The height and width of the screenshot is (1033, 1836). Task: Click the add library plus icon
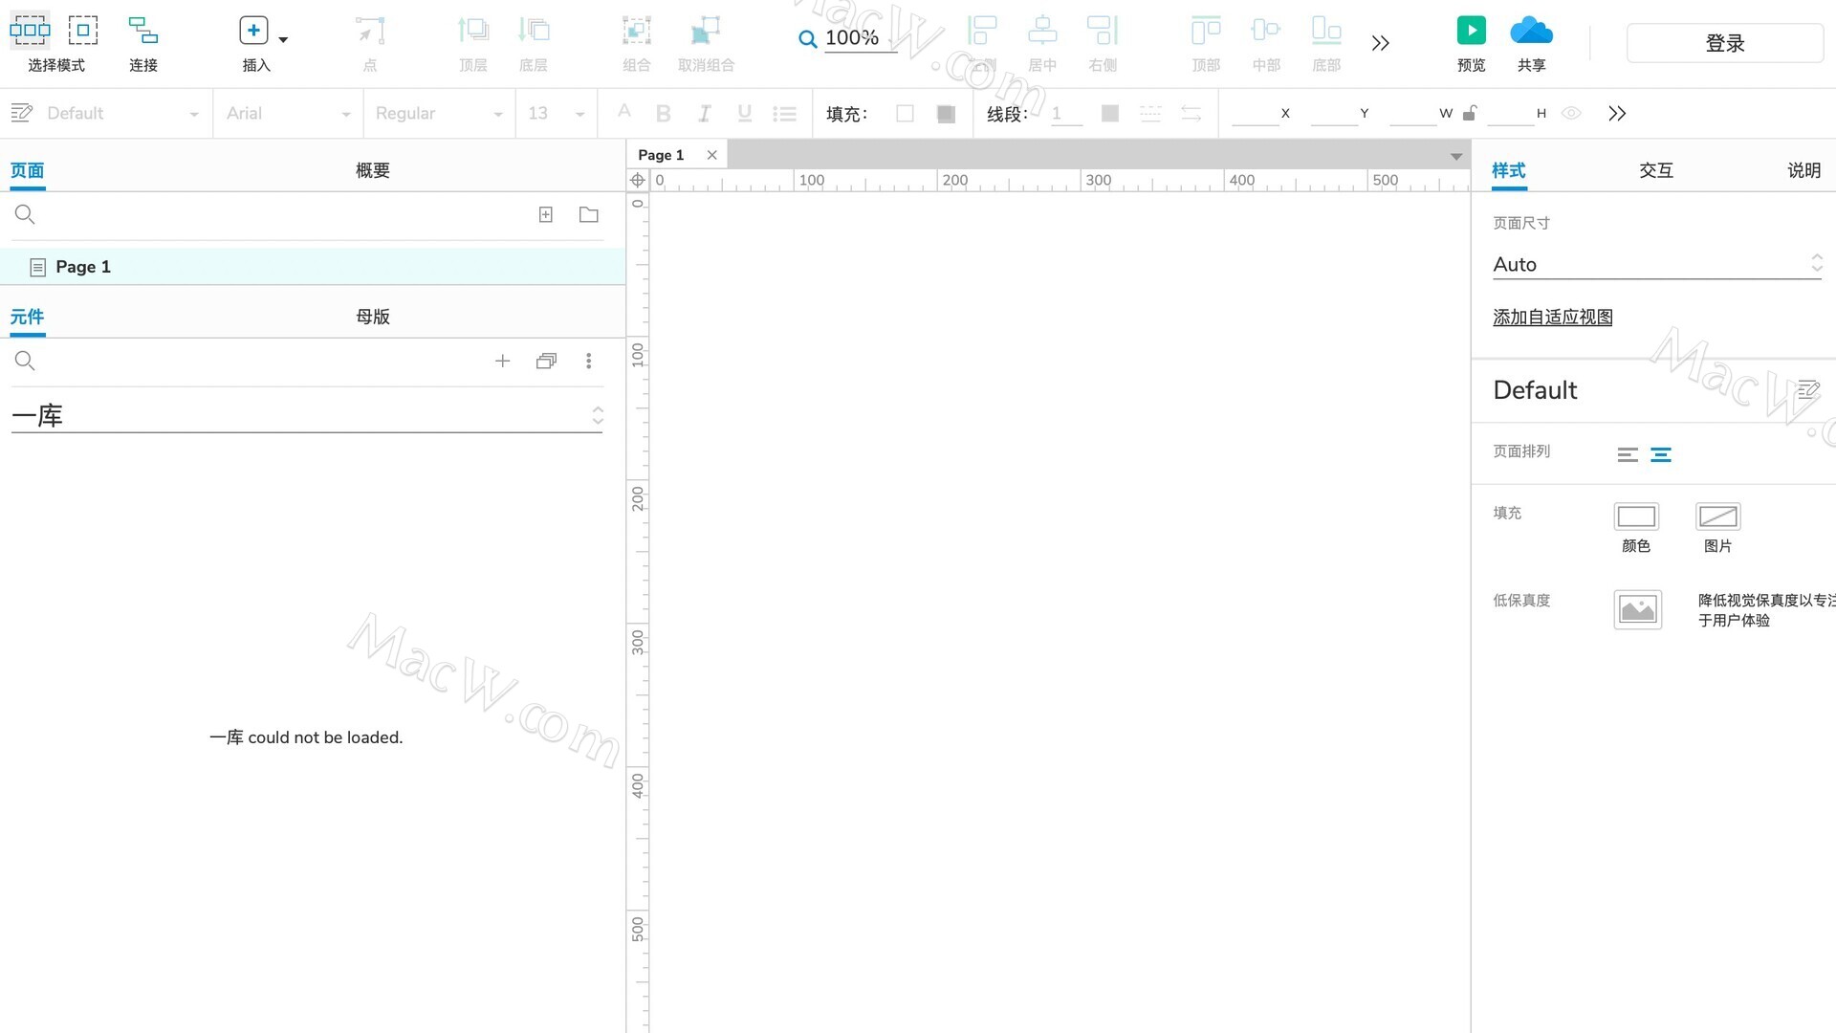pyautogui.click(x=503, y=361)
